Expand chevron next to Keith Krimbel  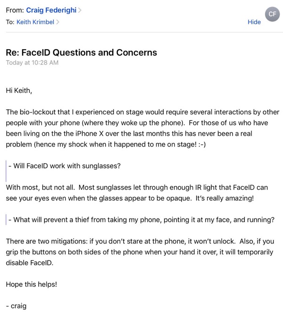pyautogui.click(x=58, y=22)
